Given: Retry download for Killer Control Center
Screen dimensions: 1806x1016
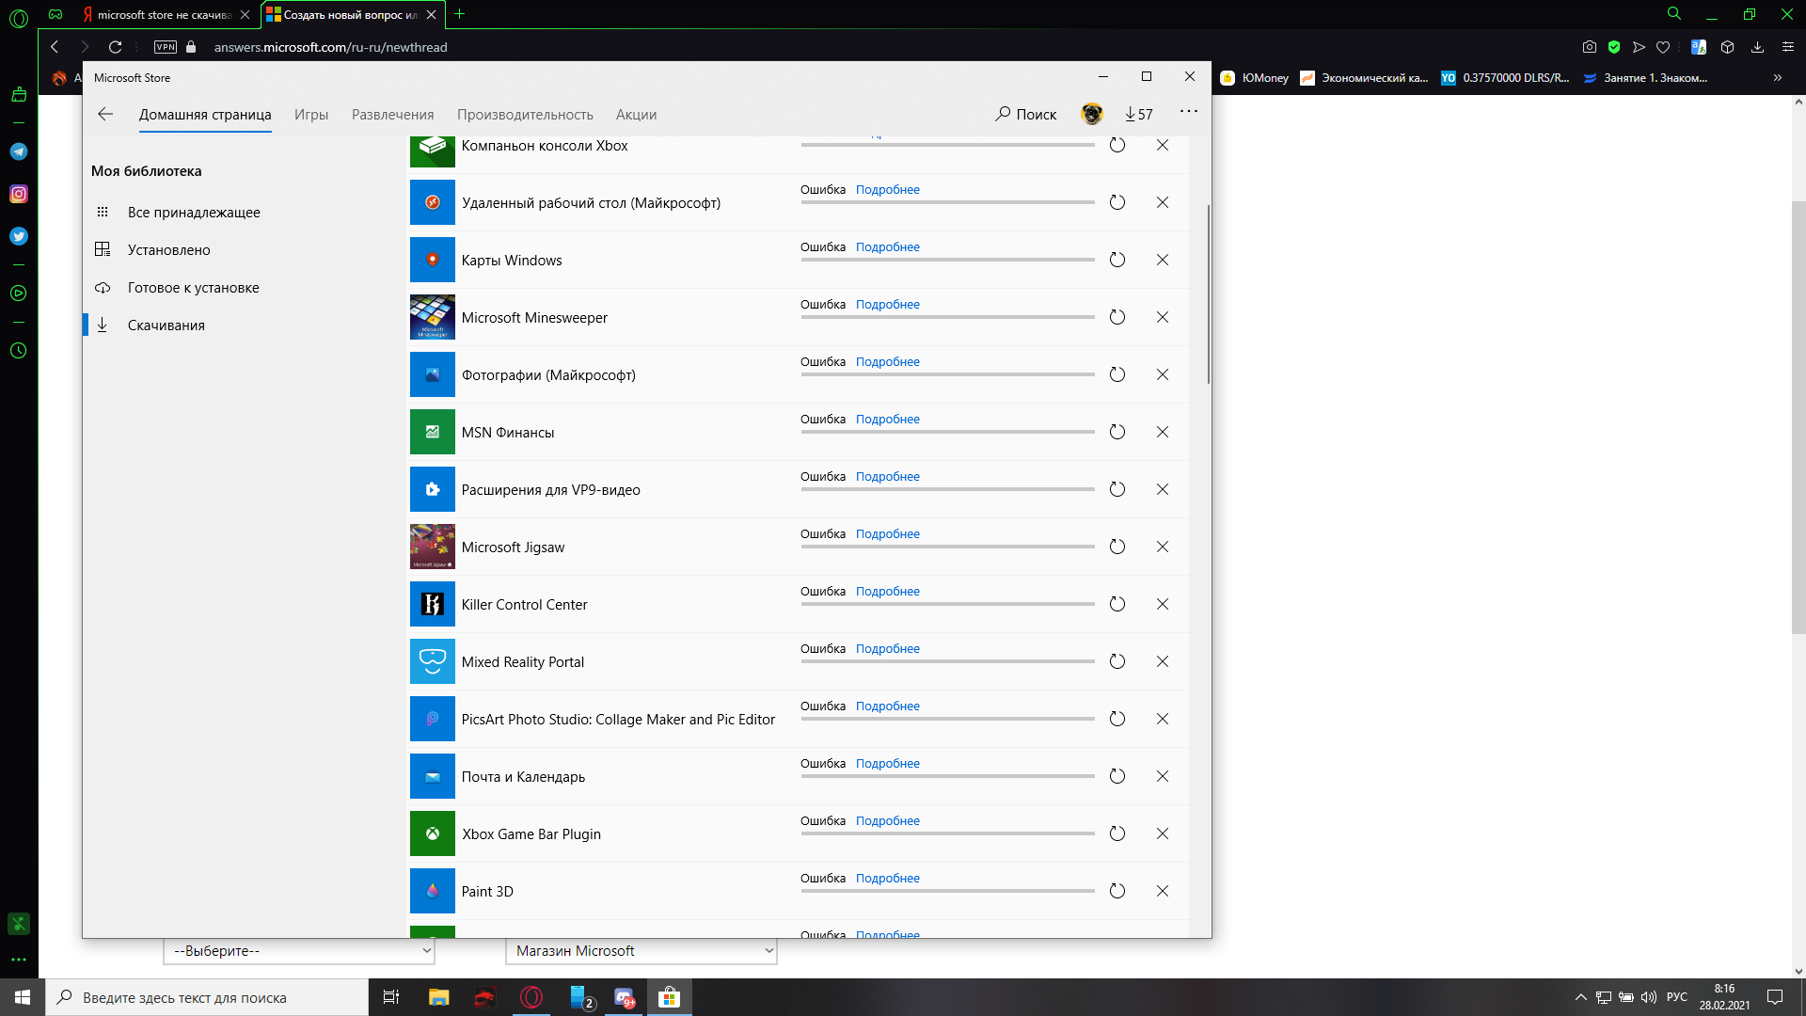Looking at the screenshot, I should click(1117, 604).
